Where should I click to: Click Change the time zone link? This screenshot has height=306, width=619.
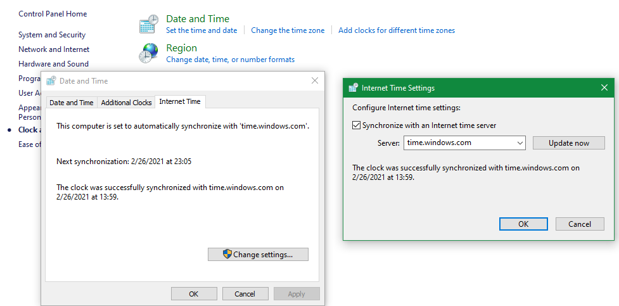[x=288, y=30]
